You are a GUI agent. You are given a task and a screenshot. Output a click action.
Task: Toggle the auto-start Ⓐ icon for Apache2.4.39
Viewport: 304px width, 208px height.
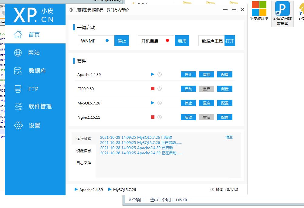[x=160, y=74]
